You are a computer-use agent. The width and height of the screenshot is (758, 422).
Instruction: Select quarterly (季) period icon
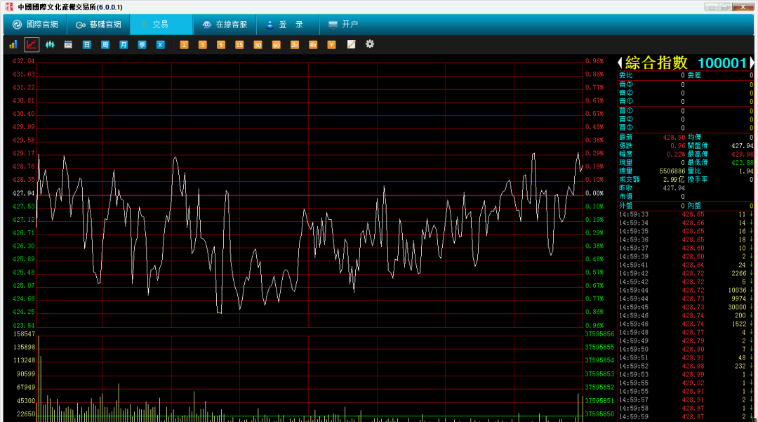142,44
